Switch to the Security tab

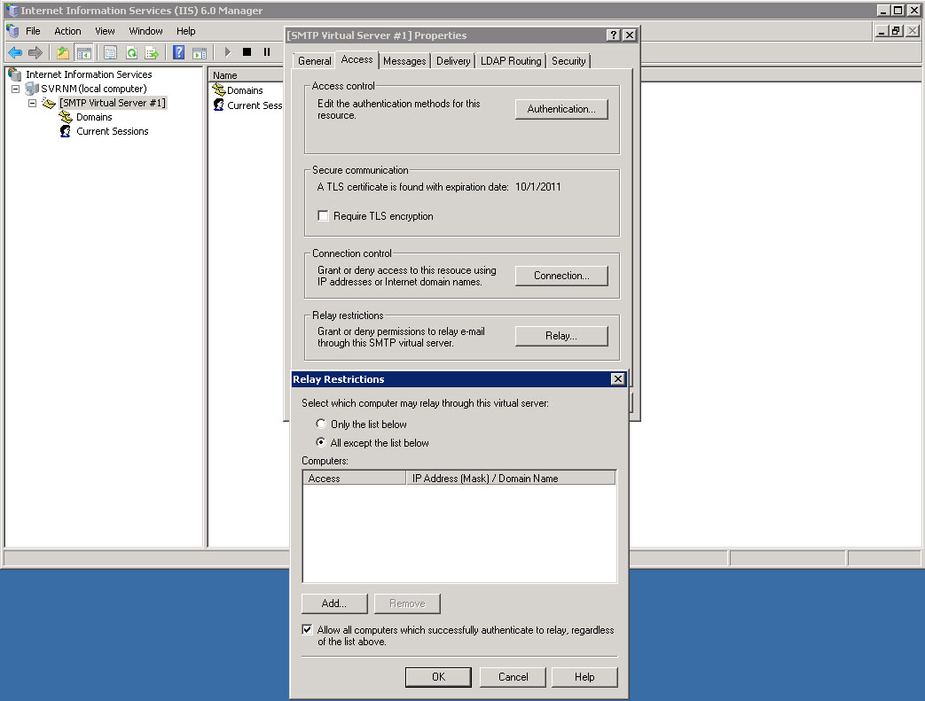point(568,61)
